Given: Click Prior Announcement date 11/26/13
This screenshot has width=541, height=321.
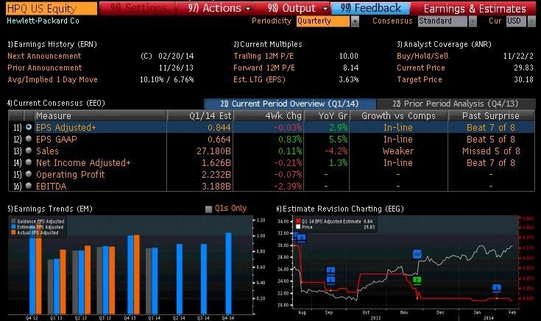Looking at the screenshot, I should pyautogui.click(x=176, y=68).
